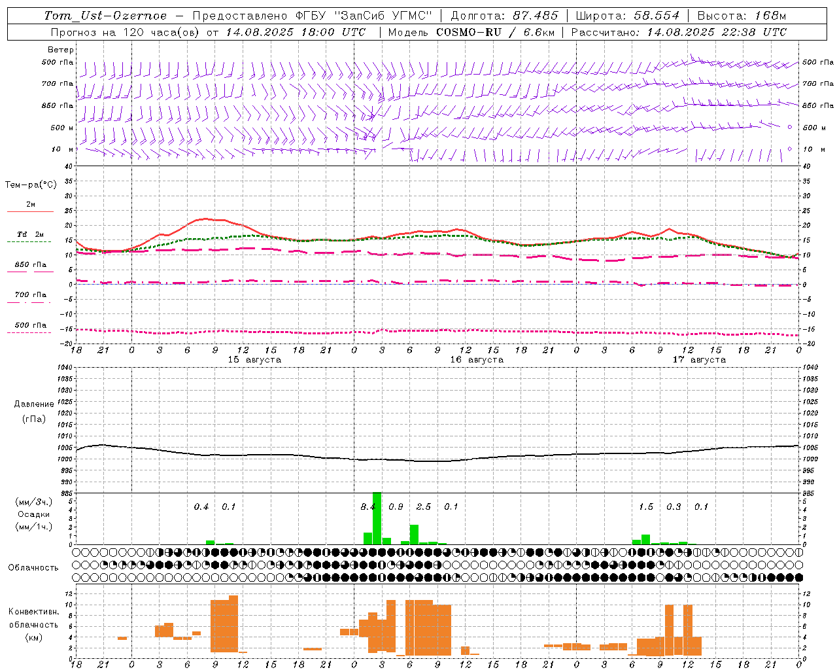
Task: Click the 0.3 precipitation total value
Action: pyautogui.click(x=674, y=507)
